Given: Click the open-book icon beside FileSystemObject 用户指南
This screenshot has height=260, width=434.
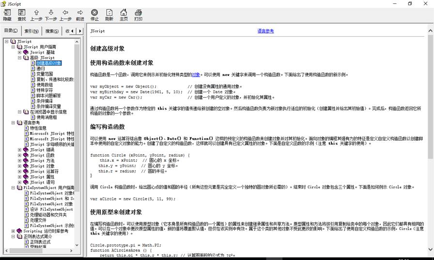Looking at the screenshot, I should coord(20,188).
